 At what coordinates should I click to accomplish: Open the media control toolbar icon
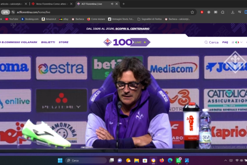tap(240, 12)
